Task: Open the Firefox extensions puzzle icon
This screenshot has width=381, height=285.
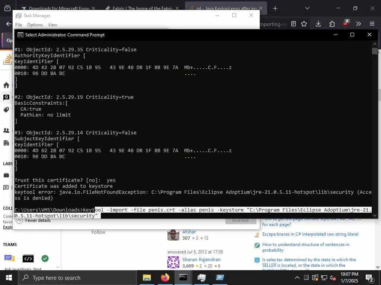Action: (x=332, y=24)
